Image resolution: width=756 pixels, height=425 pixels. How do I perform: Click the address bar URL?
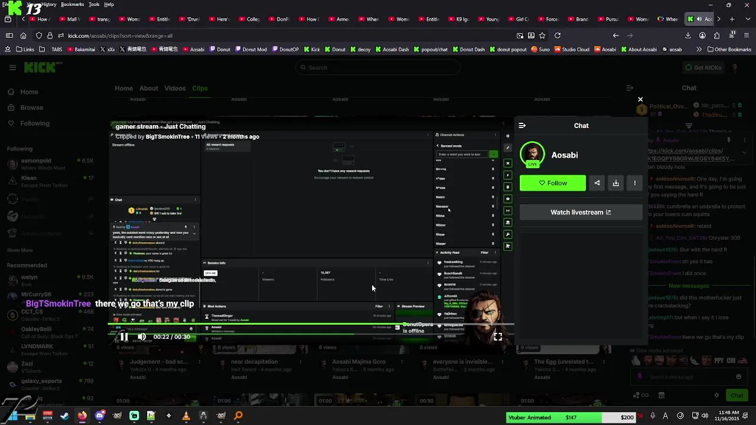tap(120, 35)
